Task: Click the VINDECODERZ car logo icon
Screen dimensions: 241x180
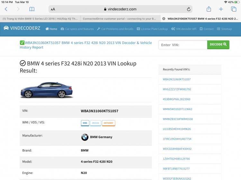Action: [6, 28]
